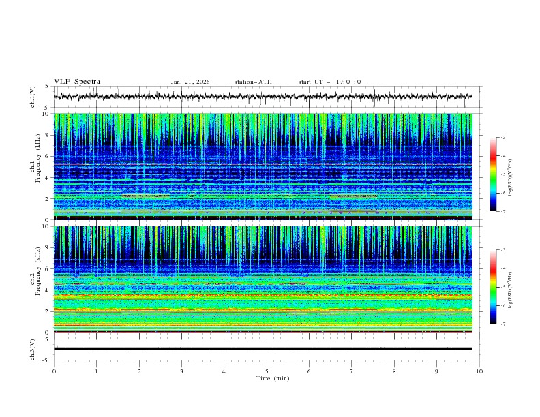Click time axis tick label "7"
Screen dimensions: 540x417
point(352,371)
